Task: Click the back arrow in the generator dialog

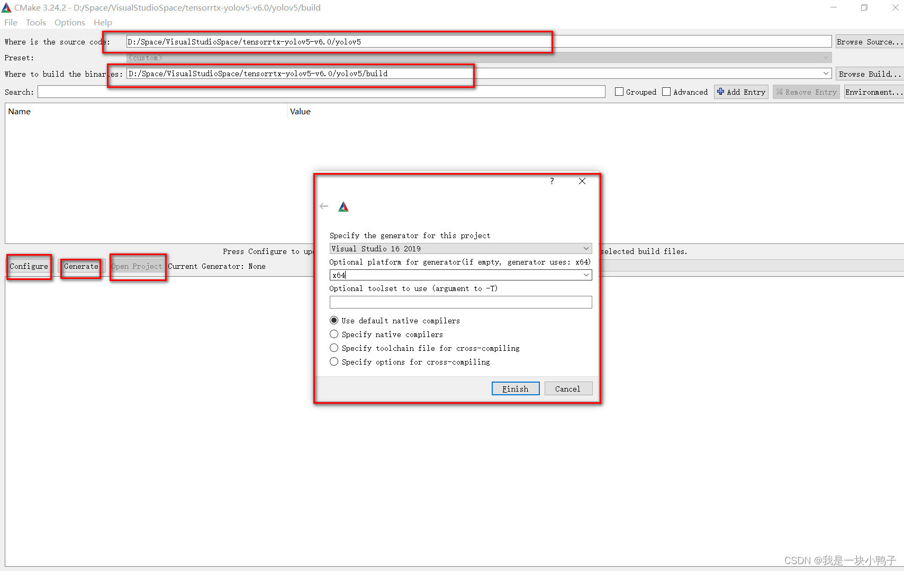Action: pos(324,206)
